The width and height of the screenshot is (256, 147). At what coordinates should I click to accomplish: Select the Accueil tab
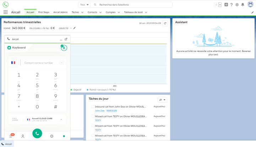(31, 12)
